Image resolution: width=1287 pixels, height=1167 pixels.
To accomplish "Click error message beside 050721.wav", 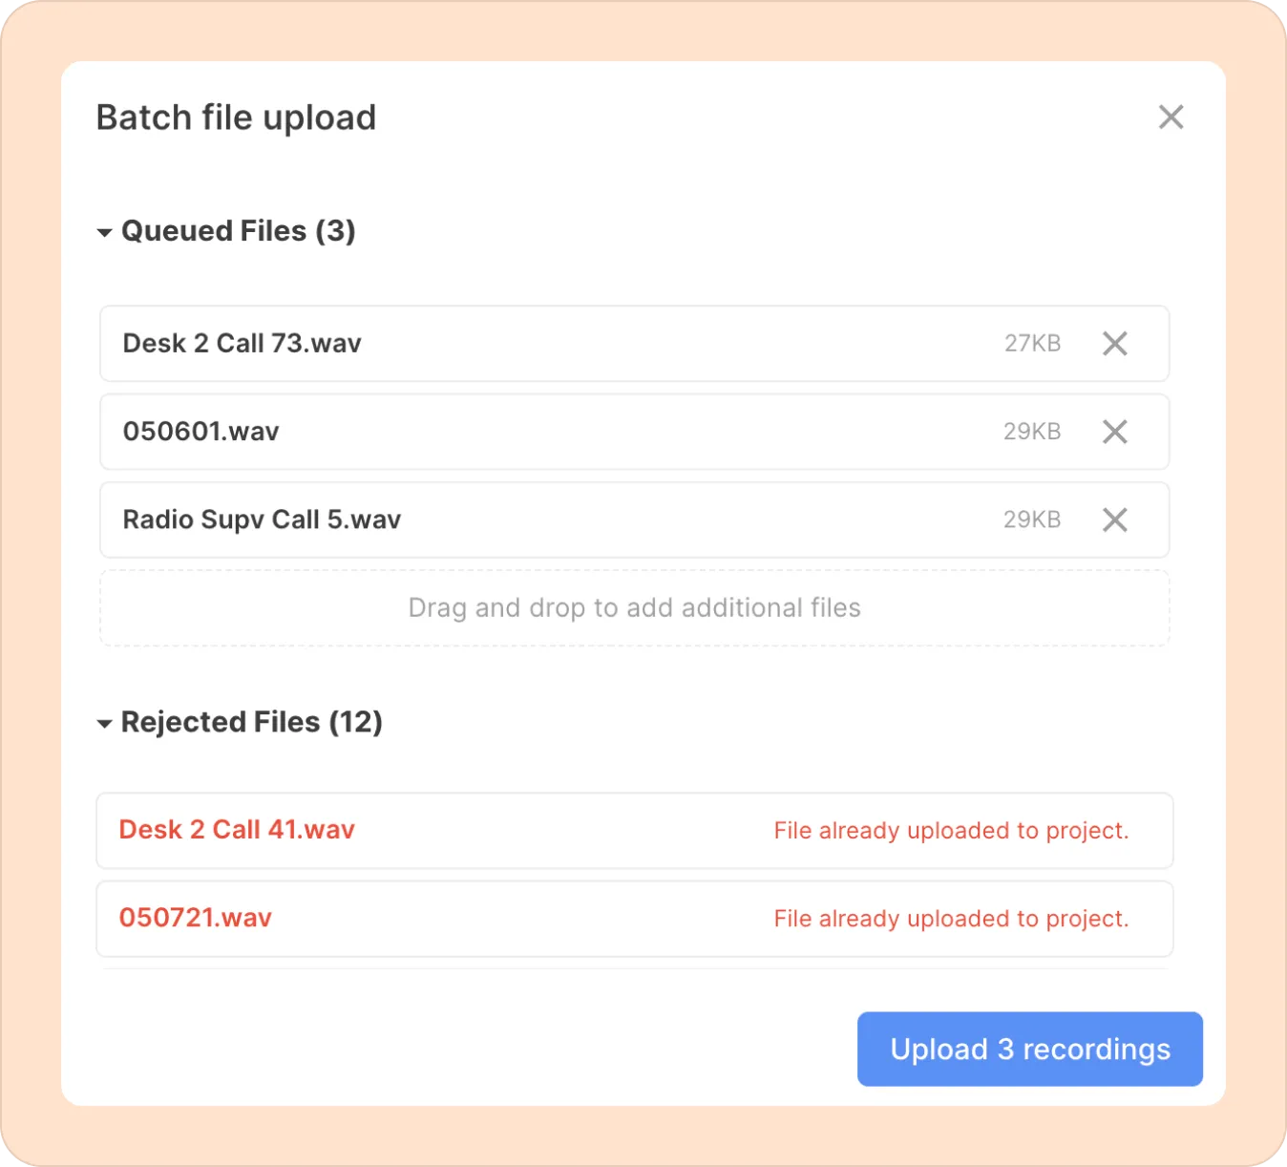I will (951, 919).
